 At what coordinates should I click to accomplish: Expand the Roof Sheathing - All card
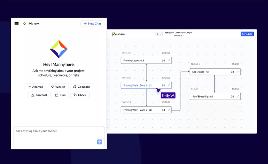coord(237,97)
